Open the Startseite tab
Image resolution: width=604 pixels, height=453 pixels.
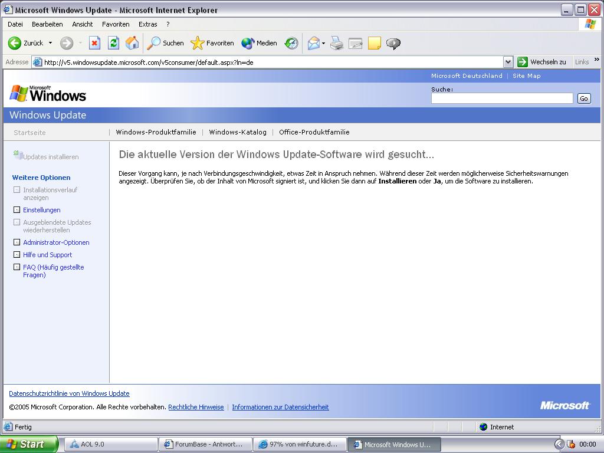[x=29, y=133]
